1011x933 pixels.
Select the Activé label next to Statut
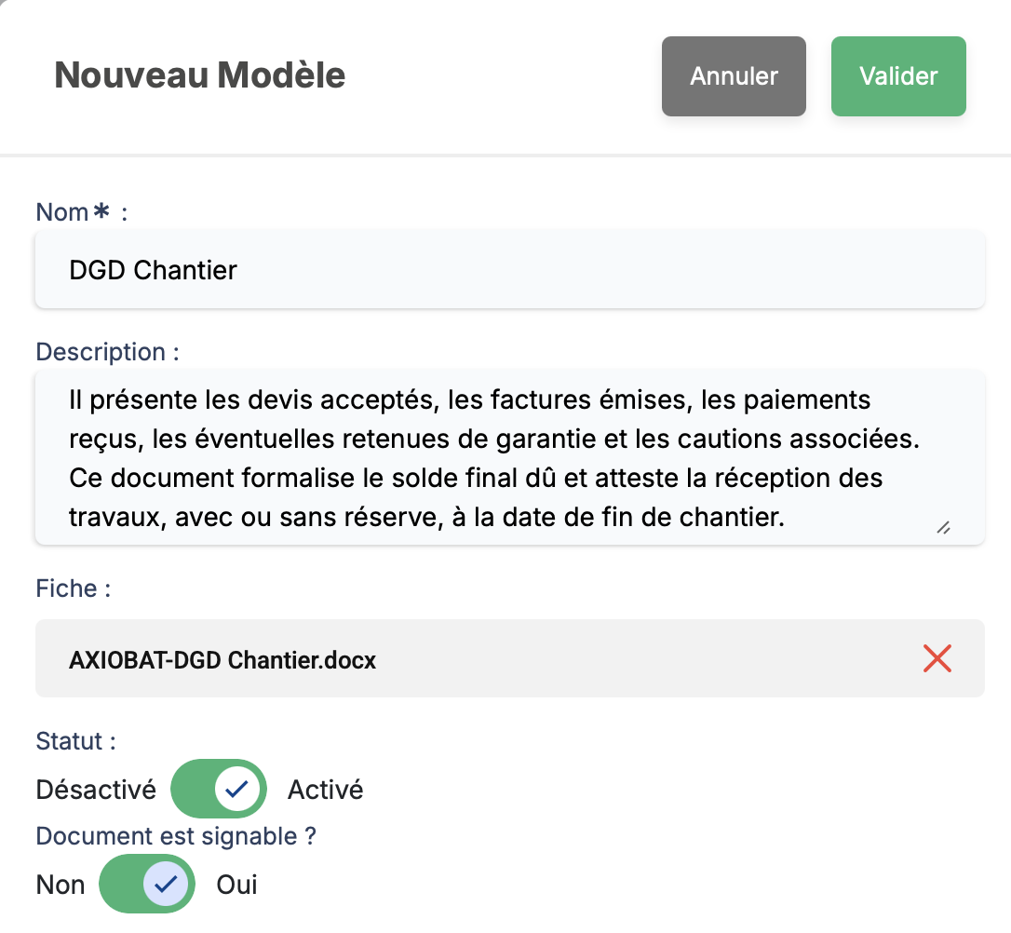click(325, 790)
